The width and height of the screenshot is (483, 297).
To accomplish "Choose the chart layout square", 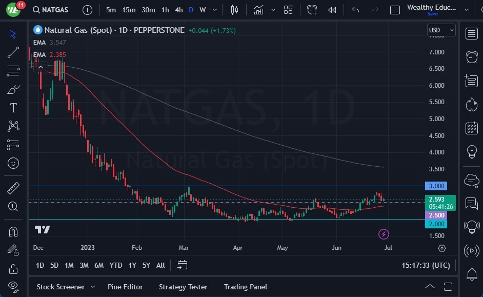I will 395,10.
